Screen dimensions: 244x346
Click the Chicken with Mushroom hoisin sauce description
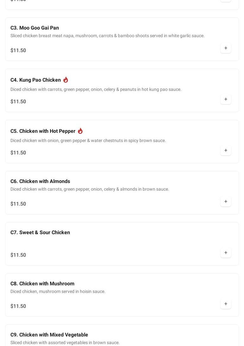pos(58,292)
